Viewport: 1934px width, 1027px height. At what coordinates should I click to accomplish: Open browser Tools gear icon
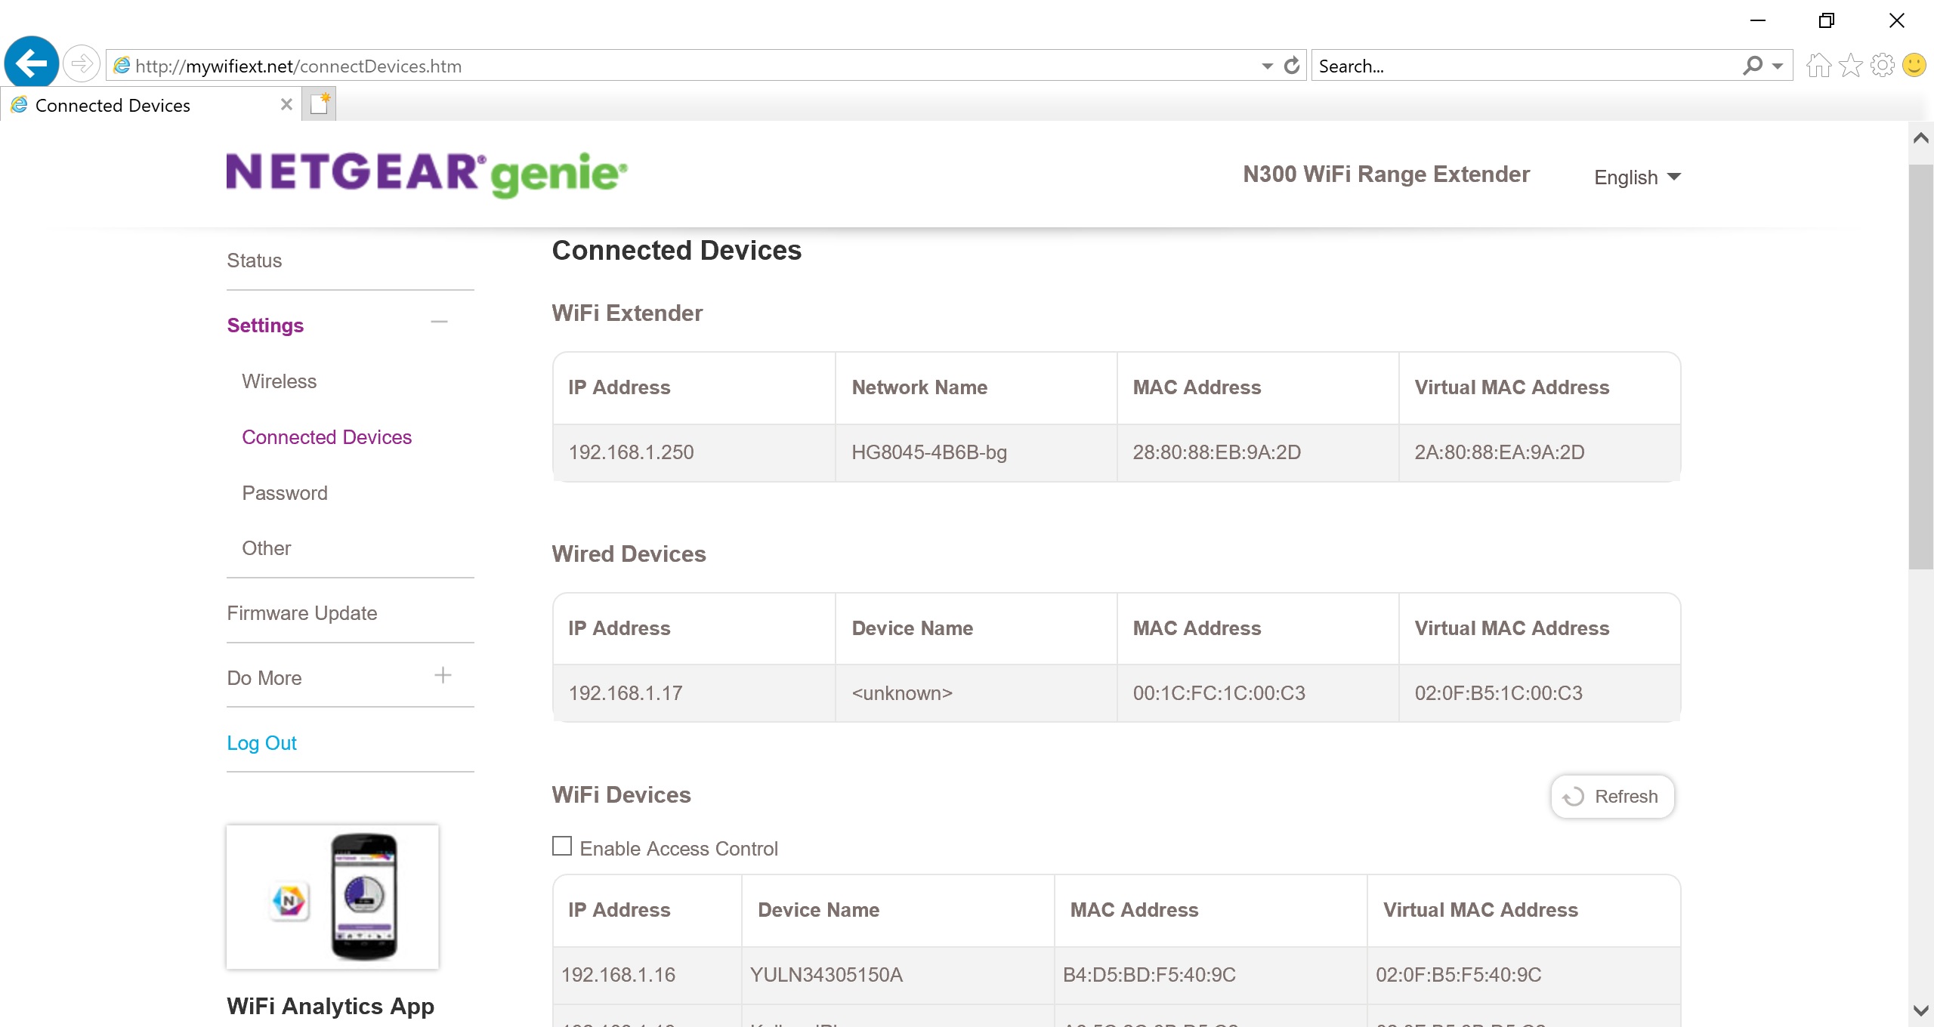click(x=1882, y=66)
